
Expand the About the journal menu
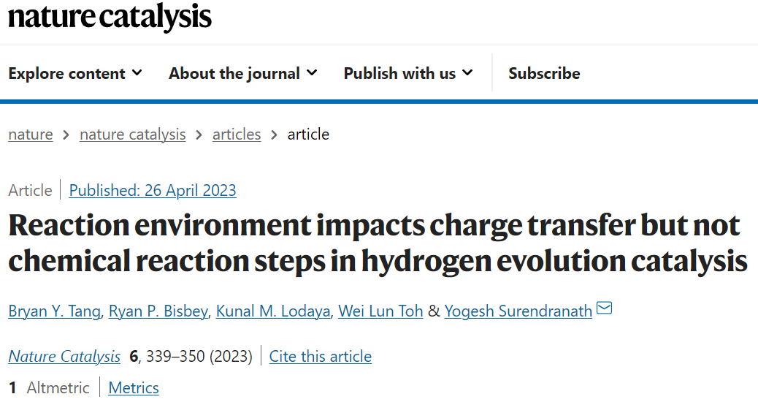coord(242,73)
